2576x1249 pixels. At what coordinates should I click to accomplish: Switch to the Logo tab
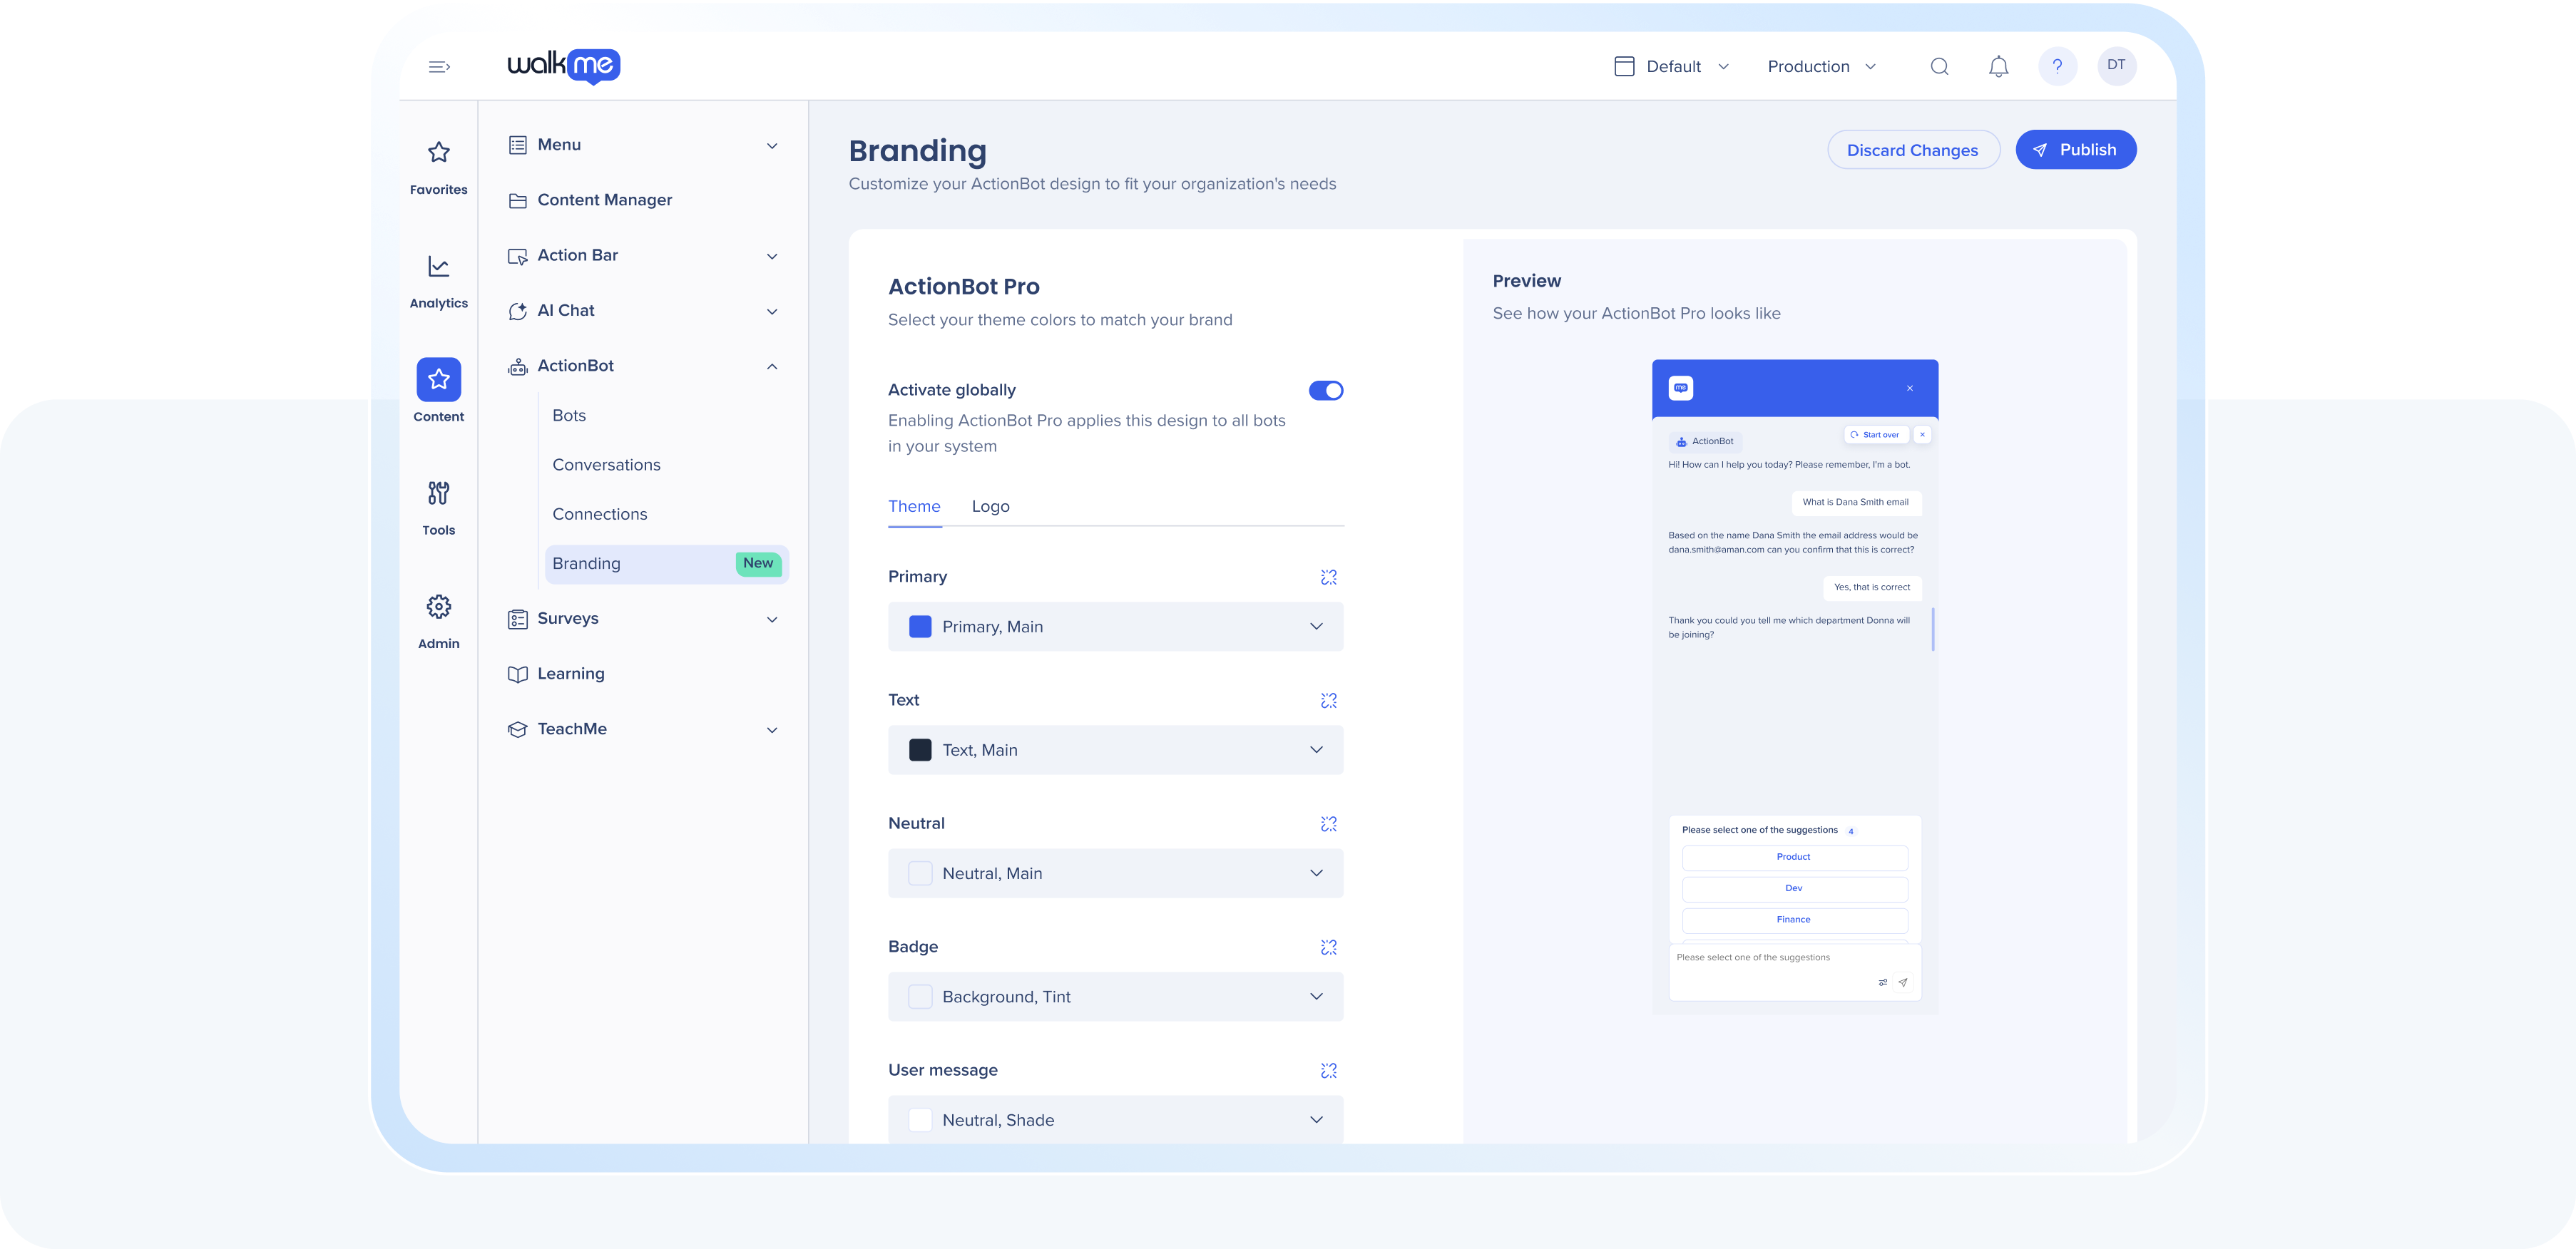coord(990,507)
